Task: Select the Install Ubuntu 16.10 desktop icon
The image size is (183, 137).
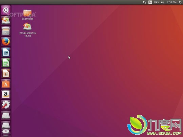Action: [x=27, y=27]
